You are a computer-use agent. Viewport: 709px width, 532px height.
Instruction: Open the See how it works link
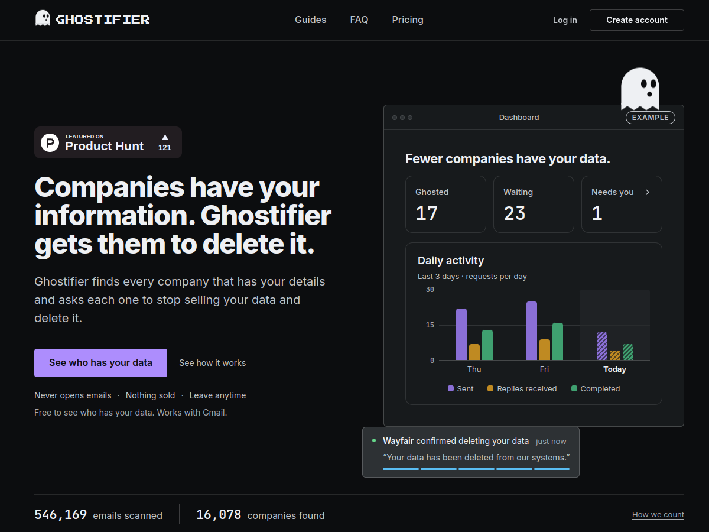coord(213,363)
